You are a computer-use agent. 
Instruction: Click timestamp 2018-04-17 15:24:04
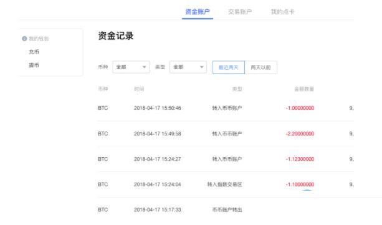click(x=158, y=184)
